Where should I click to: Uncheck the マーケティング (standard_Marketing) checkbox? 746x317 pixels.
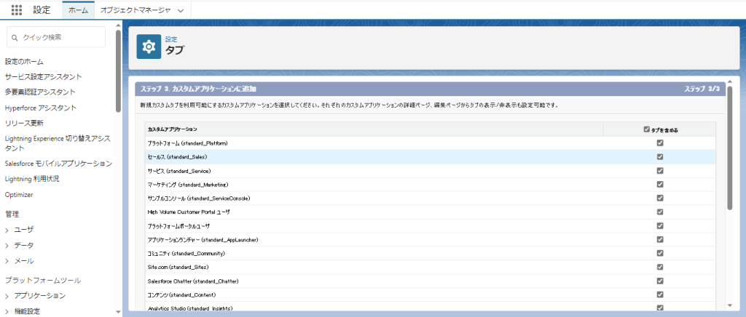(660, 184)
